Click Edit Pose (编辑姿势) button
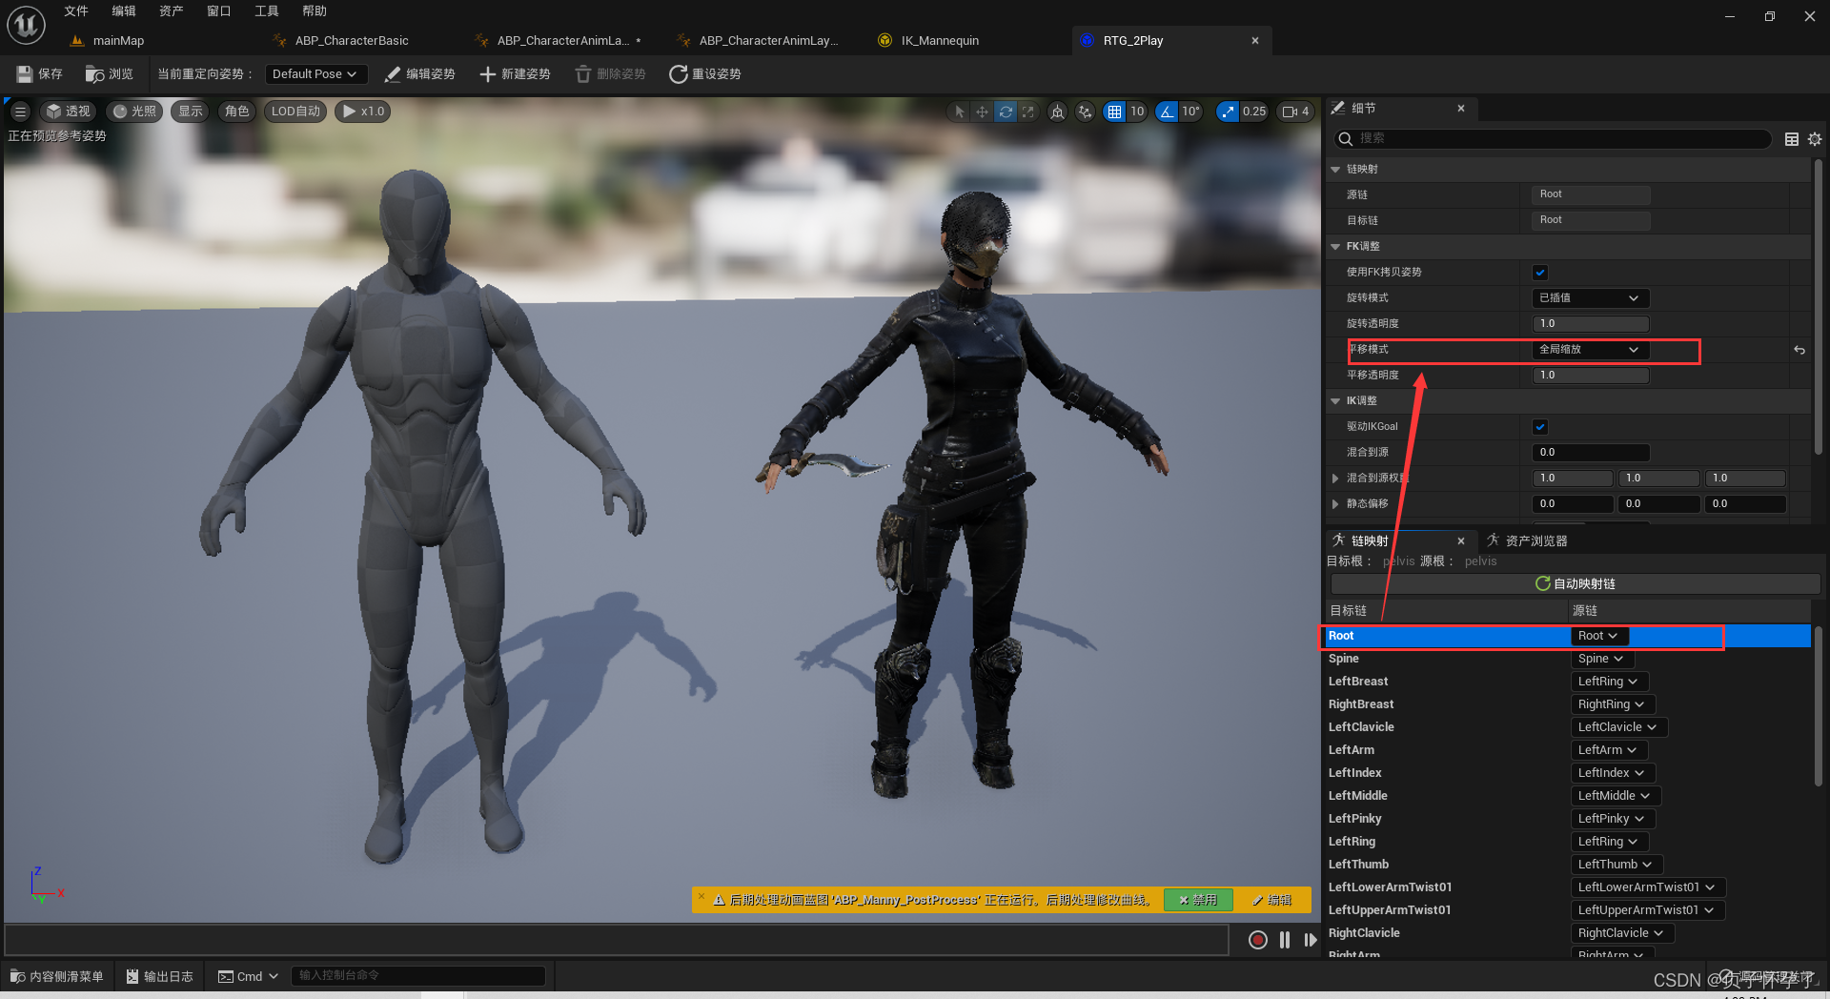Image resolution: width=1830 pixels, height=999 pixels. tap(419, 74)
